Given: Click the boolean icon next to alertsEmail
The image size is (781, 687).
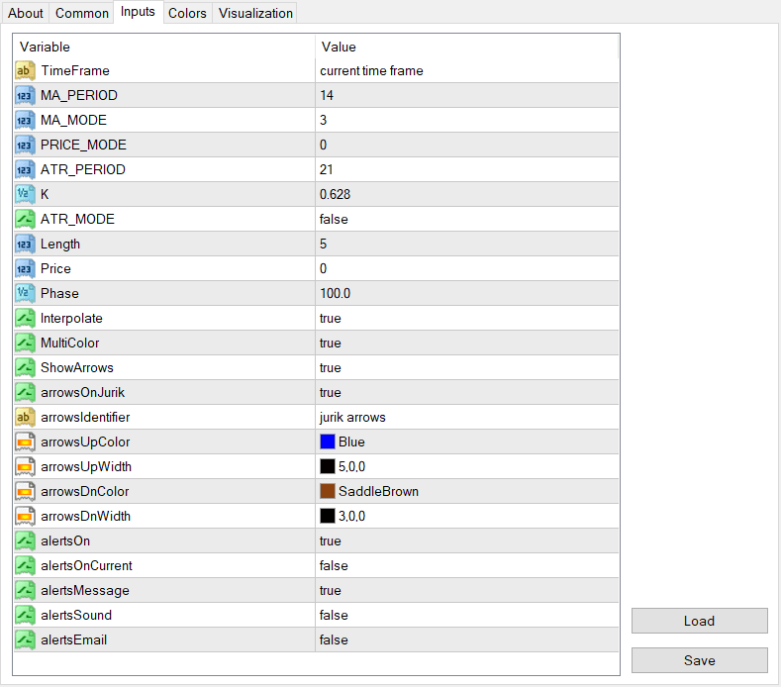Looking at the screenshot, I should [26, 640].
